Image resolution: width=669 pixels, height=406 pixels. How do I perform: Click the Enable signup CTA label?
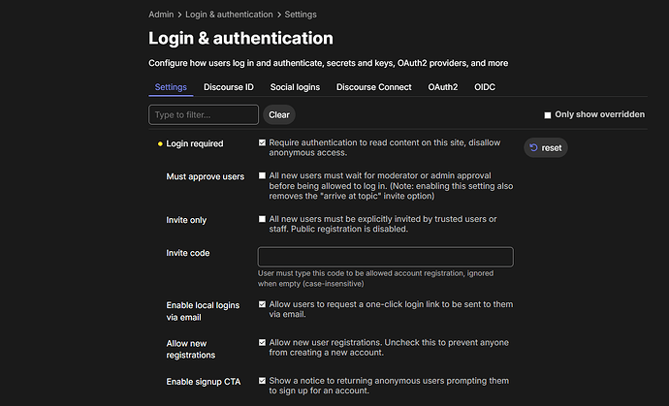[x=204, y=382]
